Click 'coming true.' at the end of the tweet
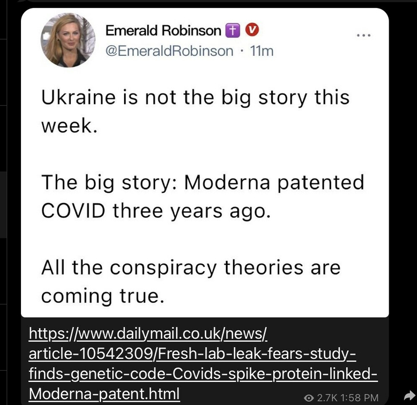 point(103,296)
